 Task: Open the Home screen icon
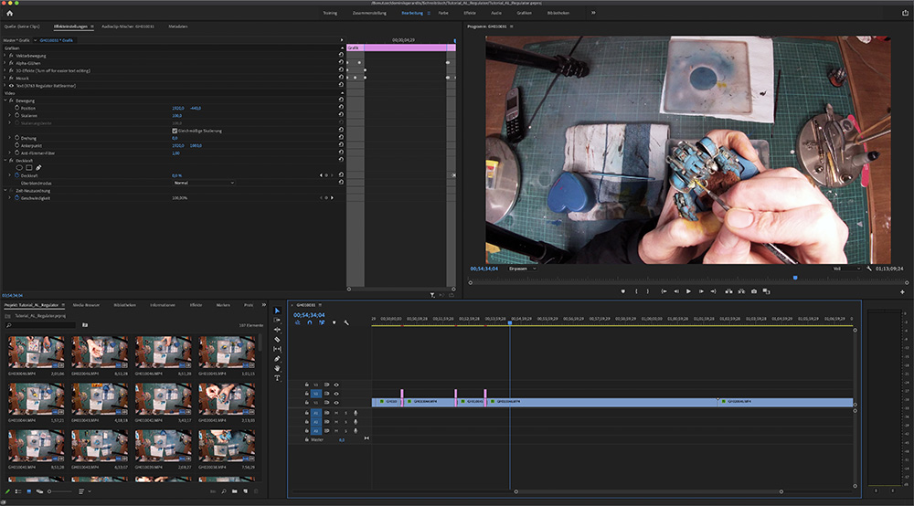[x=9, y=13]
